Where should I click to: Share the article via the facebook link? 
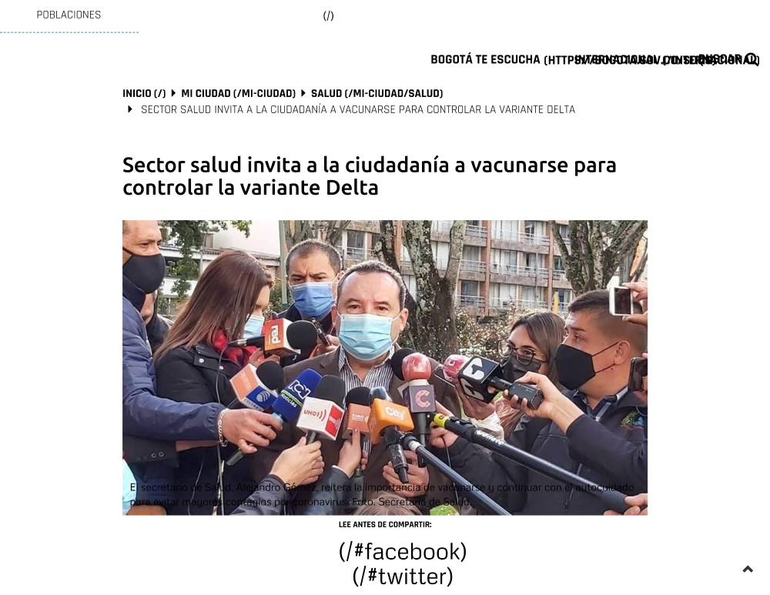(x=402, y=551)
